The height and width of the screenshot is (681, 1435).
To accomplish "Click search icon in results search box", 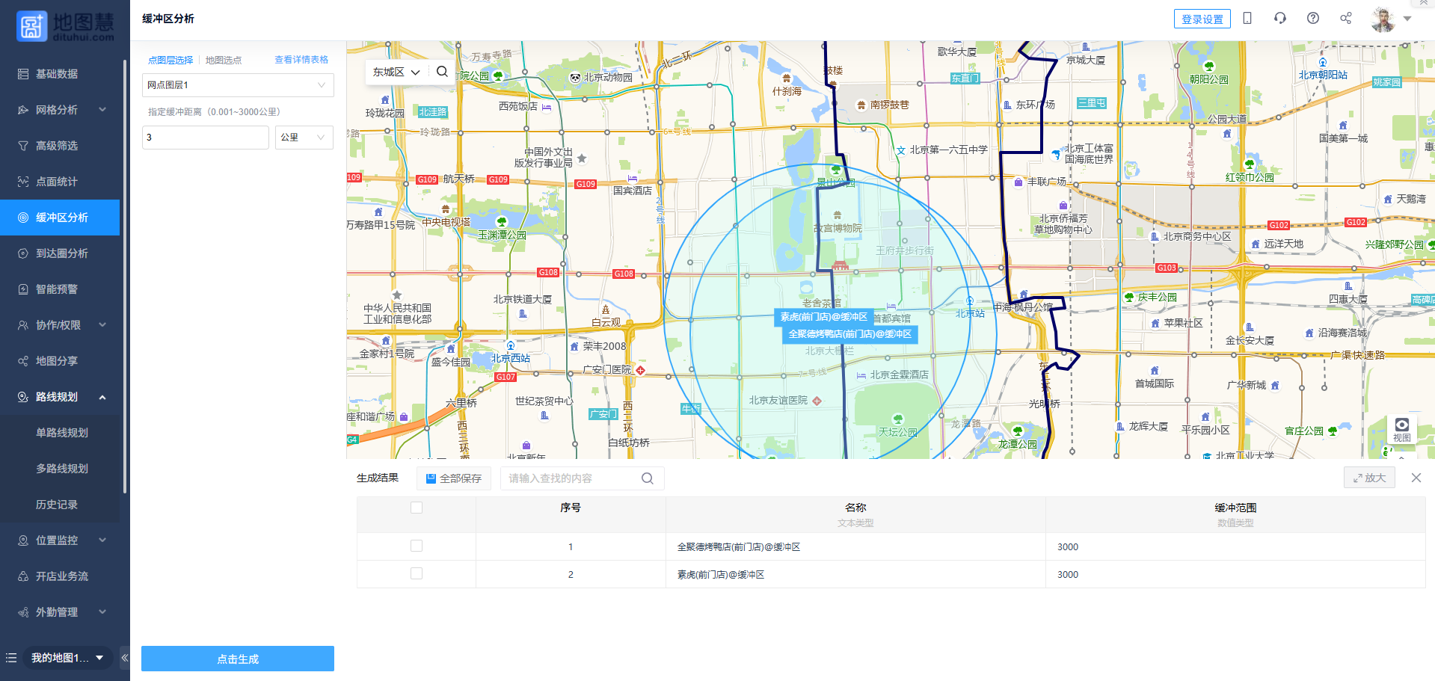I will point(648,478).
